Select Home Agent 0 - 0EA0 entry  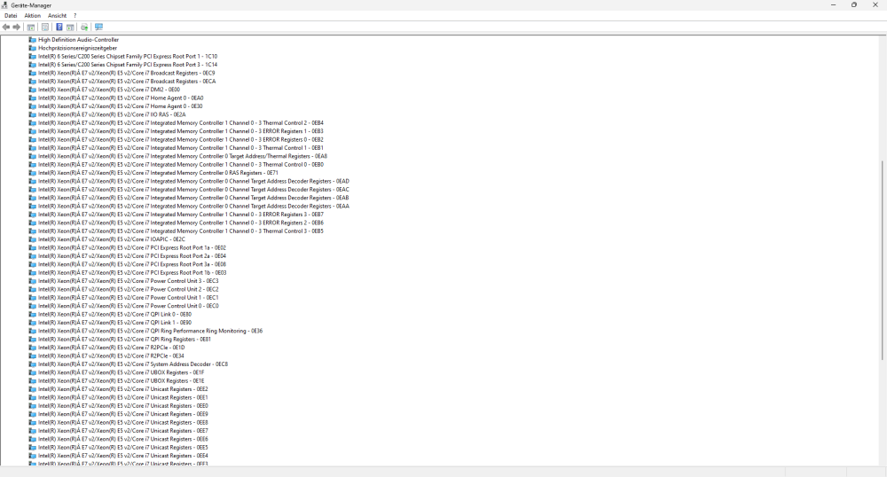pos(121,98)
